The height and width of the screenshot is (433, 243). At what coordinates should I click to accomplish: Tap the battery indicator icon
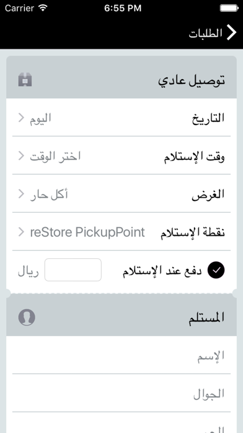click(229, 8)
